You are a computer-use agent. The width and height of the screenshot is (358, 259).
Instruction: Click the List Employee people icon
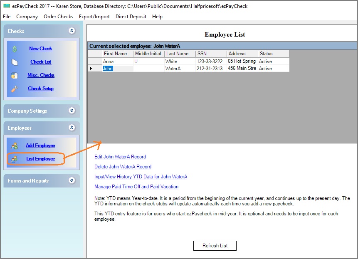coord(15,159)
